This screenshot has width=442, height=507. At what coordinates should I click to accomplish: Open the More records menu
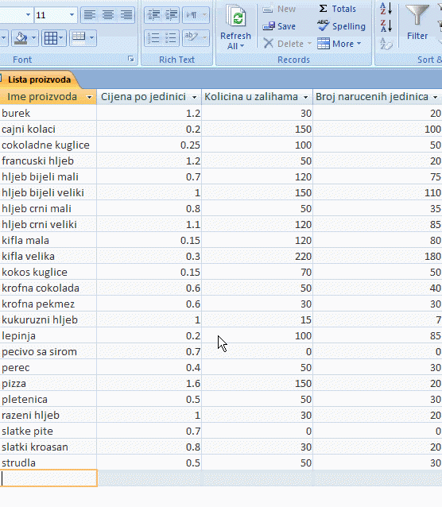tap(339, 44)
